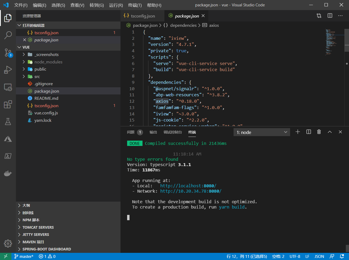
Task: Open yarn.lock in the file tree
Action: click(68, 120)
